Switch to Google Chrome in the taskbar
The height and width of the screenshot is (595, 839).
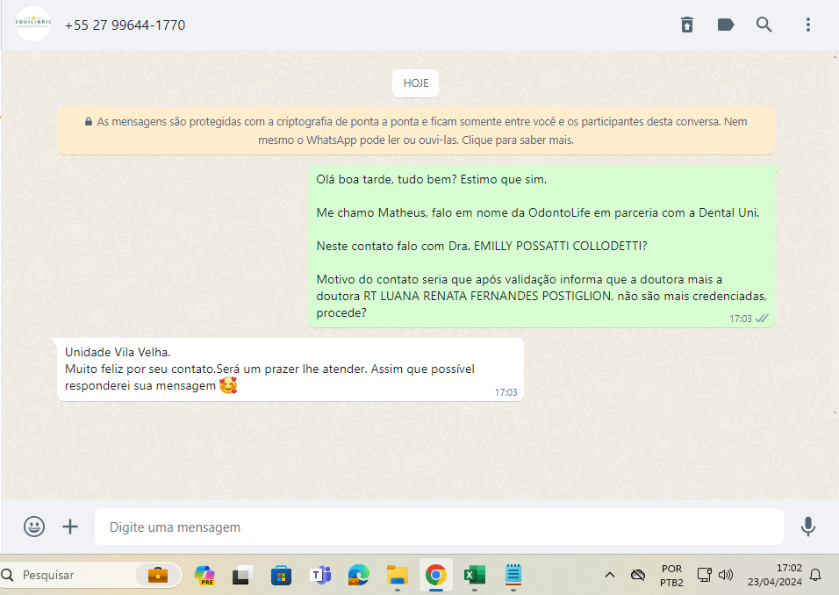pyautogui.click(x=436, y=575)
